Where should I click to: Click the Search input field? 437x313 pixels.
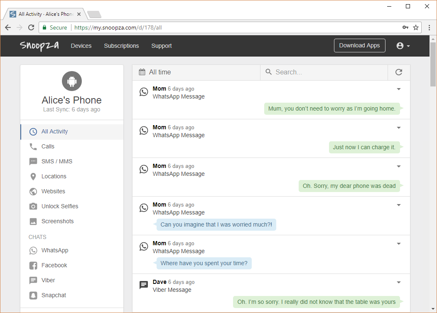click(x=324, y=72)
